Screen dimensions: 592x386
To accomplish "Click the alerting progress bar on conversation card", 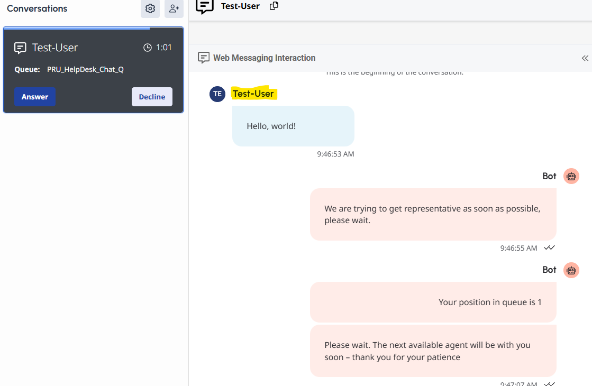I will click(77, 29).
